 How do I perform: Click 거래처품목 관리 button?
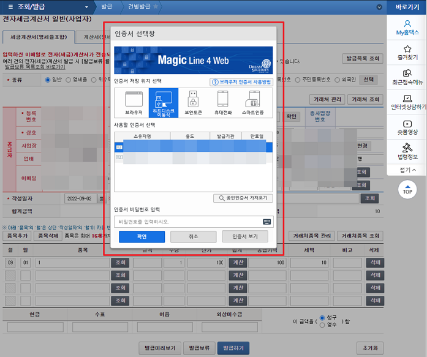tap(312, 236)
